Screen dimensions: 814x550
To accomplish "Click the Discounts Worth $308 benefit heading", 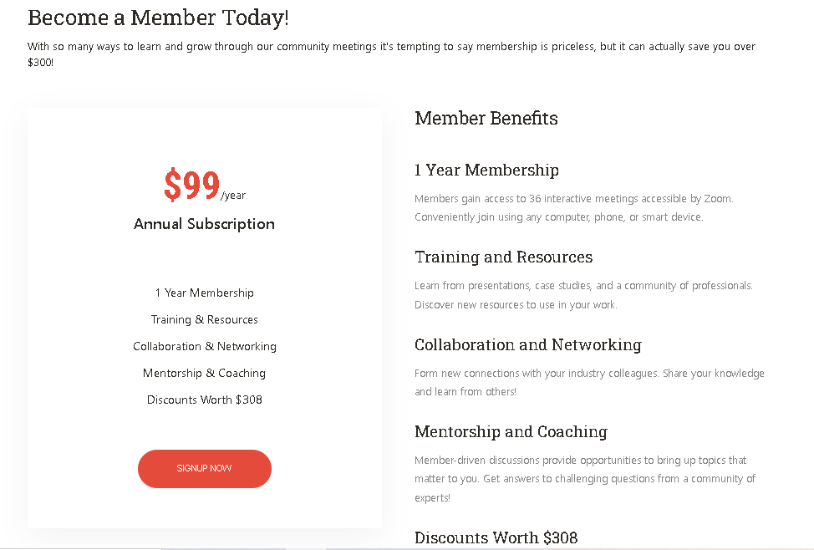I will click(x=496, y=537).
